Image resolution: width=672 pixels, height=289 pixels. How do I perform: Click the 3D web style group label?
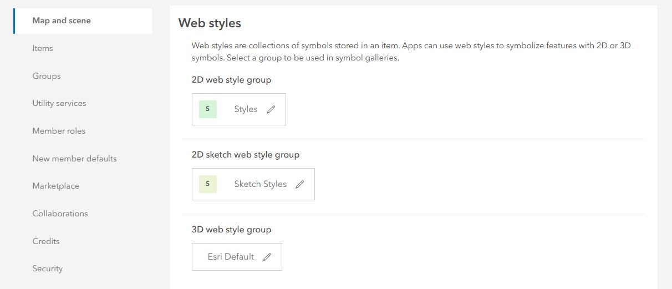pos(231,230)
